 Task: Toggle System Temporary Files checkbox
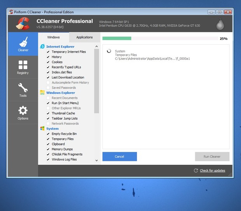click(48, 139)
